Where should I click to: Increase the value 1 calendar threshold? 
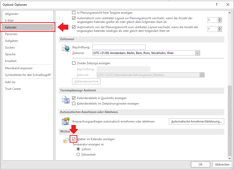pos(220,28)
